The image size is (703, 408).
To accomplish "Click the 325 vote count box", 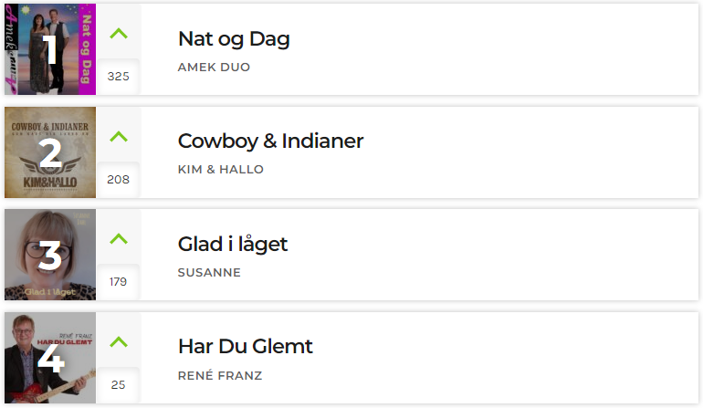I will (x=119, y=77).
